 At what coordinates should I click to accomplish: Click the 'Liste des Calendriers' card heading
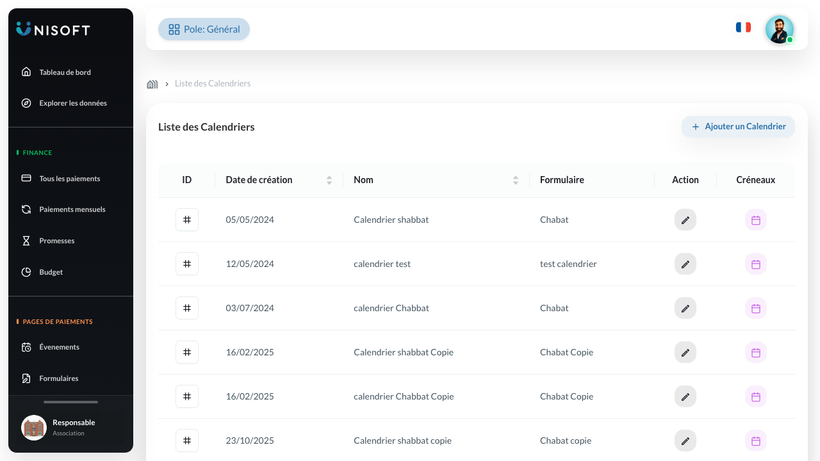(206, 127)
